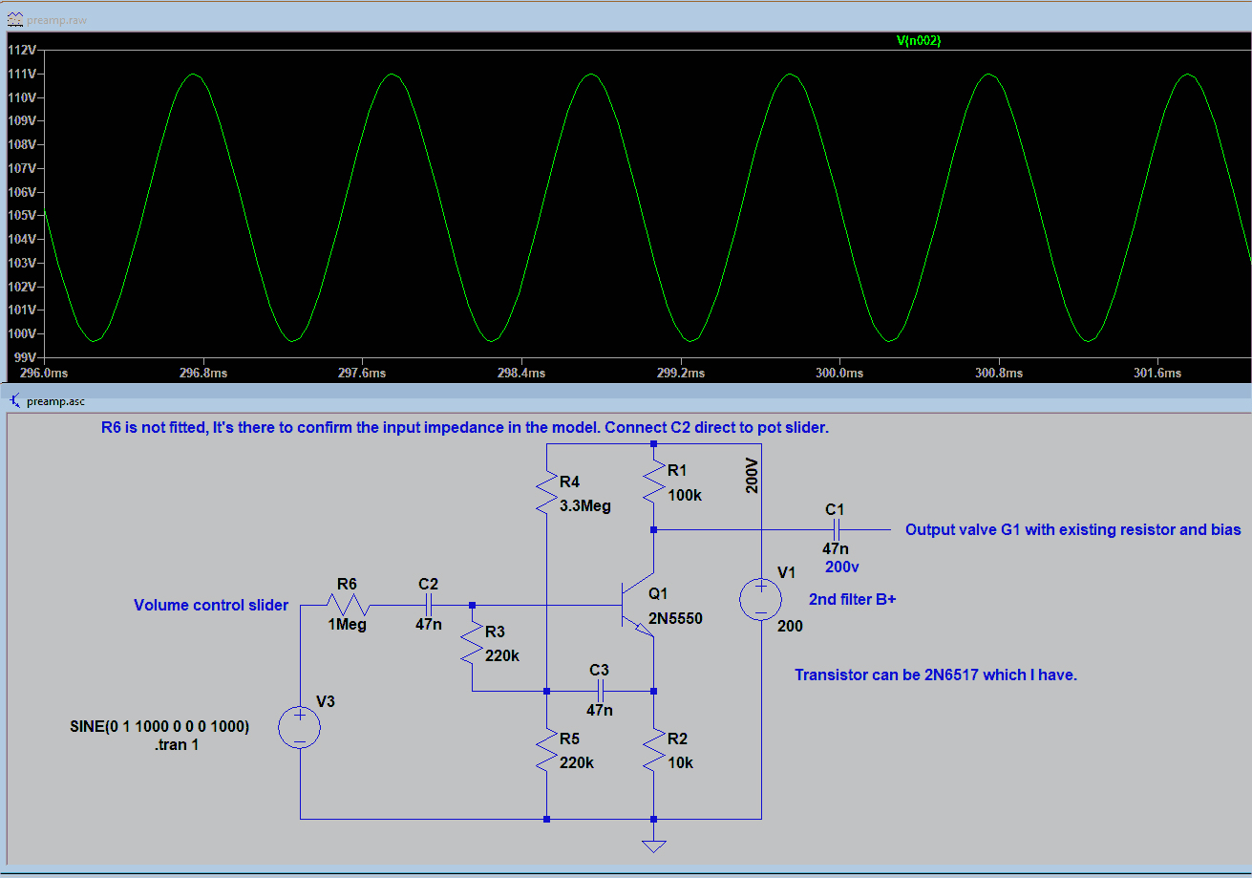Click the 200V net label
The width and height of the screenshot is (1252, 878).
coord(752,475)
